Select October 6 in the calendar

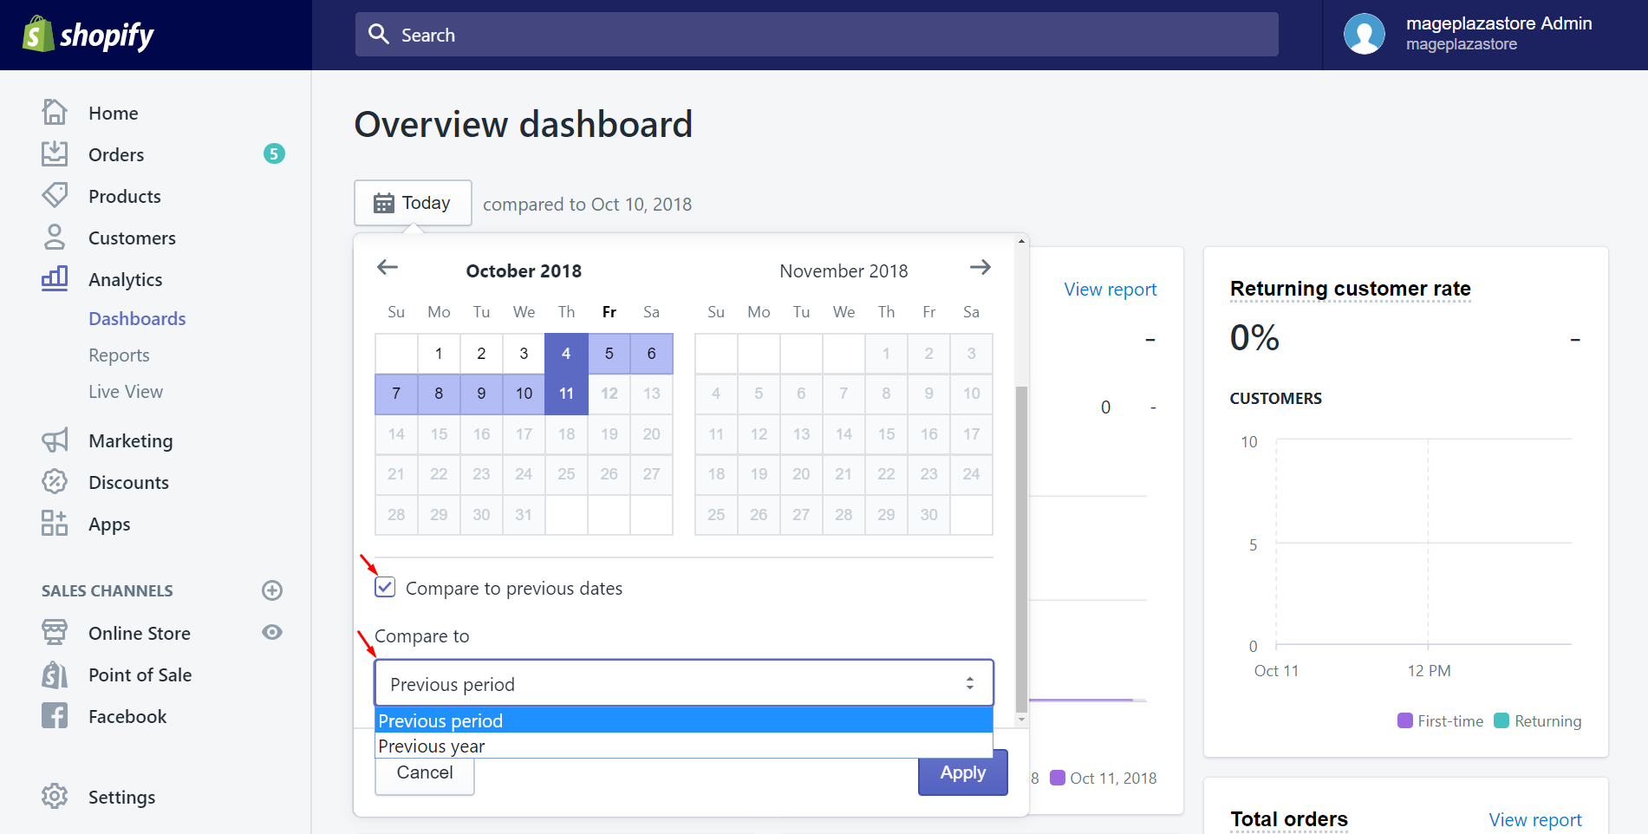click(651, 354)
